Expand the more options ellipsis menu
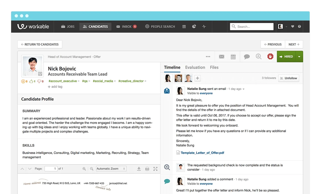The width and height of the screenshot is (320, 194). click(208, 57)
